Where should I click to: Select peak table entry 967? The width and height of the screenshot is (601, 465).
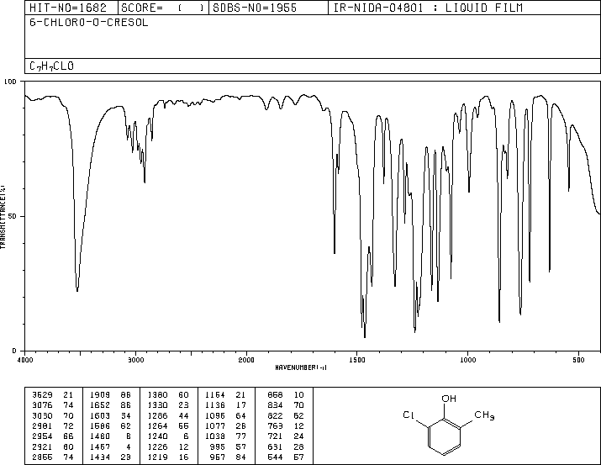(218, 457)
